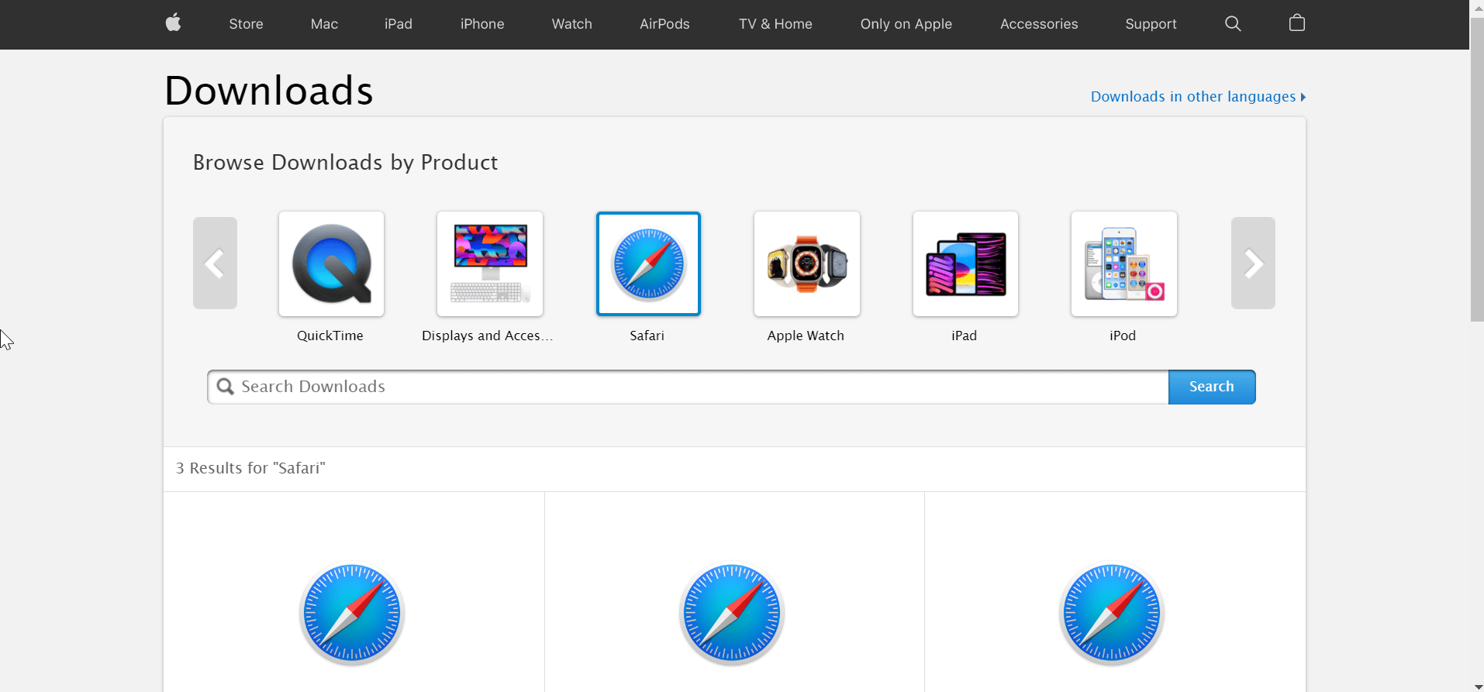Open the Accessories menu
This screenshot has width=1484, height=692.
click(1039, 24)
